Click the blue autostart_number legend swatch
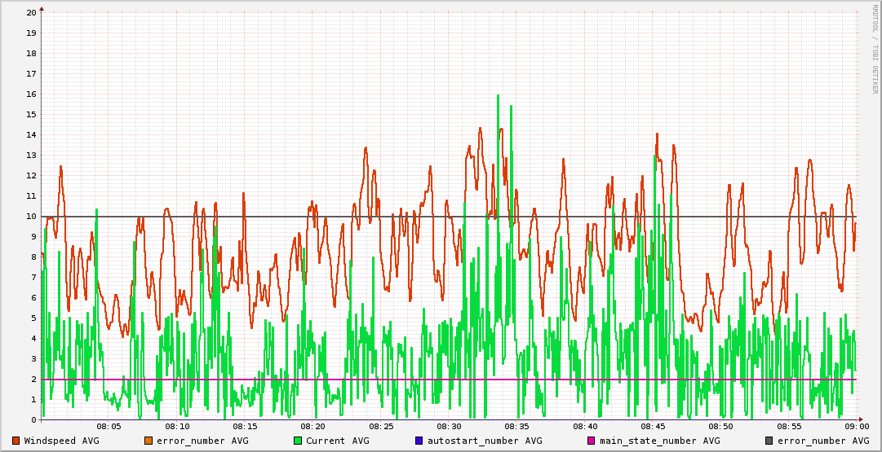The height and width of the screenshot is (452, 882). [419, 441]
